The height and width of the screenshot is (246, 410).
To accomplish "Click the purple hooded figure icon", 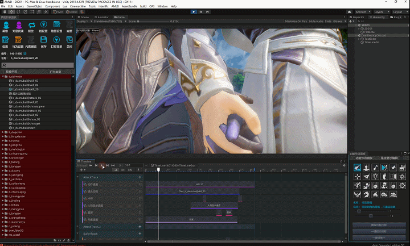I will (19, 26).
